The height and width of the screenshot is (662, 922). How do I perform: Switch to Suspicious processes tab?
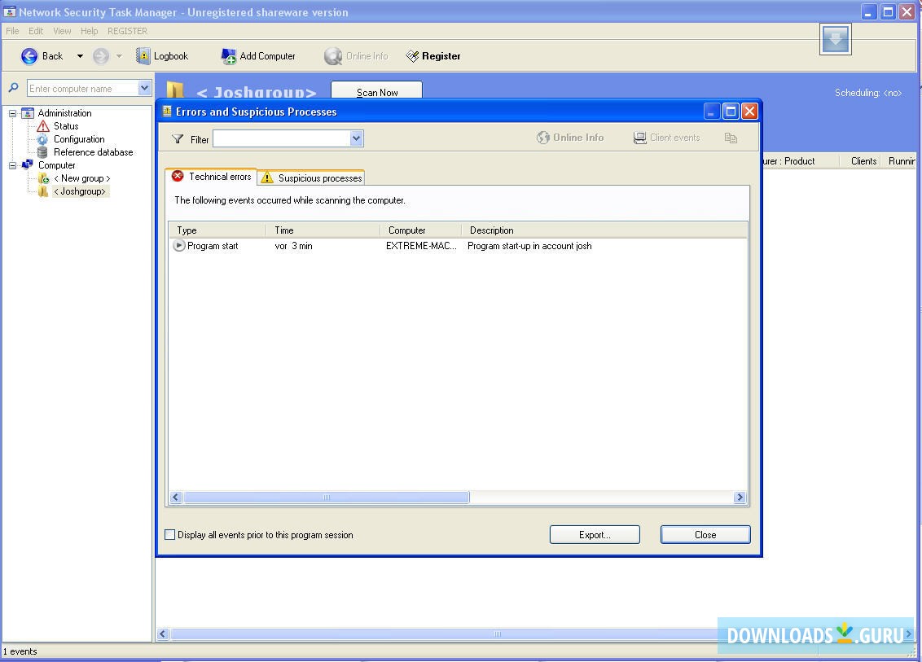311,178
